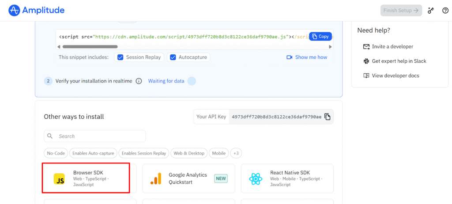452x204 pixels.
Task: Toggle the No-Code filter chip
Action: coord(56,153)
